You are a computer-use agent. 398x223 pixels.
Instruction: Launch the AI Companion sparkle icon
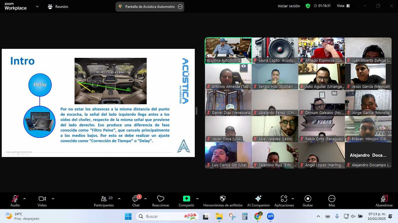point(258,199)
